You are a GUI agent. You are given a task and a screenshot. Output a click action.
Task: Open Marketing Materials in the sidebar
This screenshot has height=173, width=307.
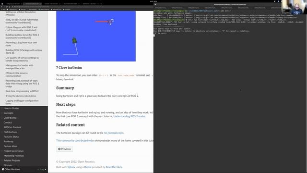pyautogui.click(x=14, y=156)
